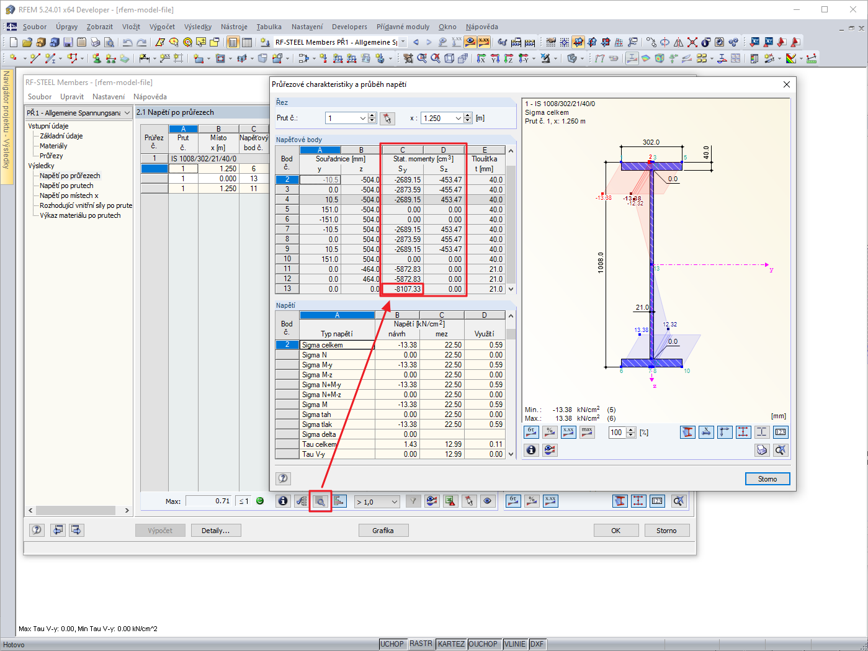Toggle the DXF status bar option

click(x=537, y=644)
